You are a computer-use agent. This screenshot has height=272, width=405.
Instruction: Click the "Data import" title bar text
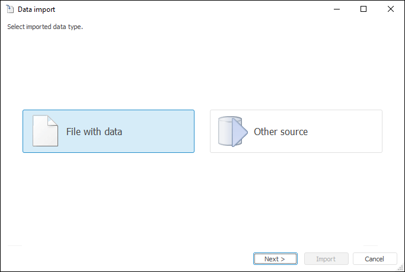click(37, 9)
